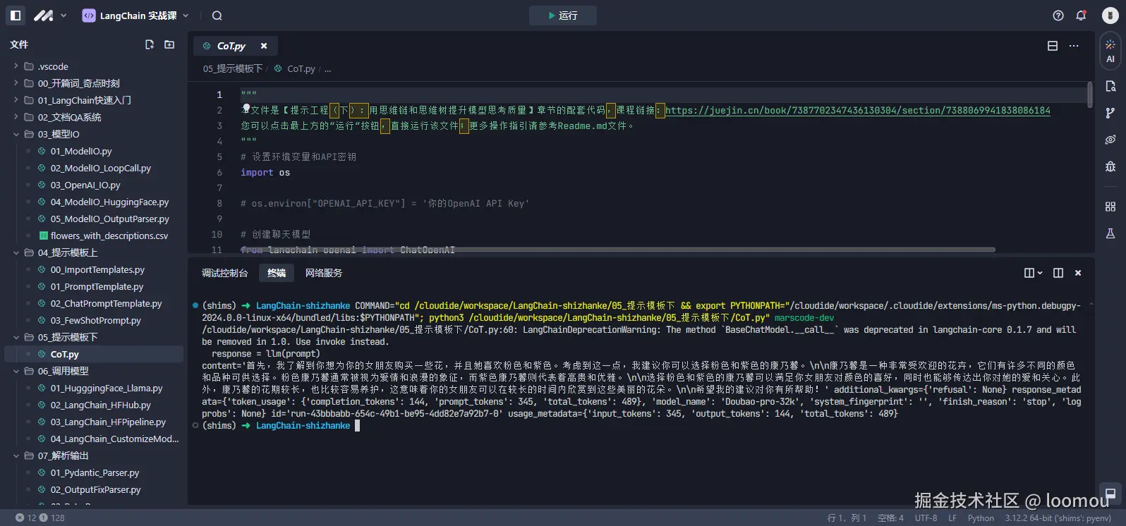Click the new file icon in file panel

tap(150, 44)
